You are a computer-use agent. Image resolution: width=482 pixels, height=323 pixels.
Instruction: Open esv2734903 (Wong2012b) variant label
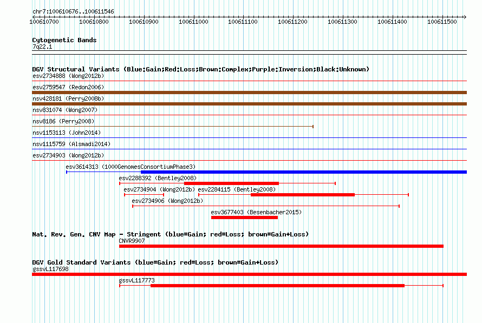point(68,155)
